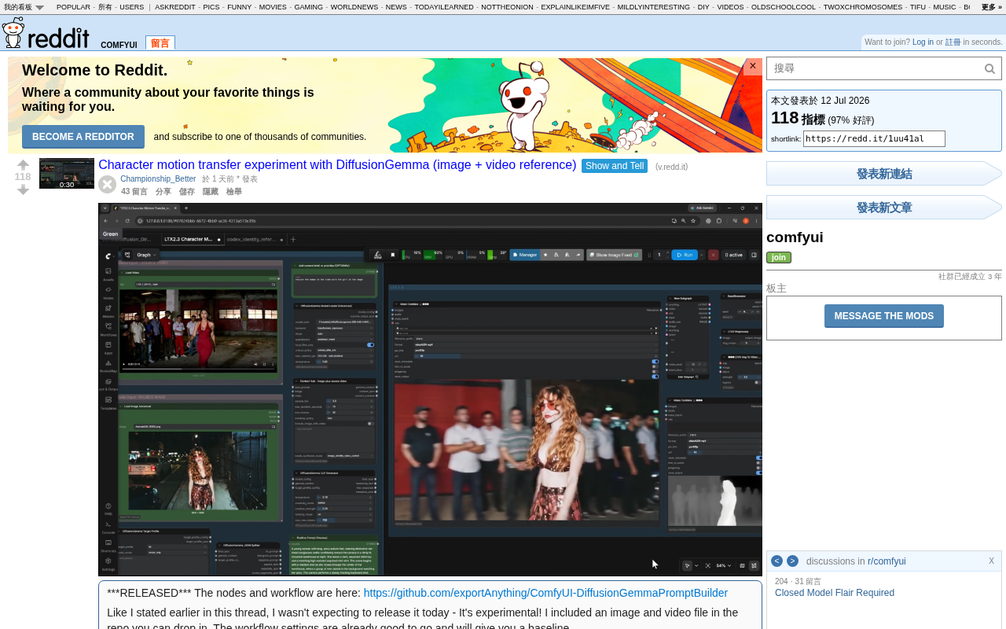1006x629 pixels.
Task: Open the post thumbnail showing 0:30
Action: pyautogui.click(x=67, y=173)
